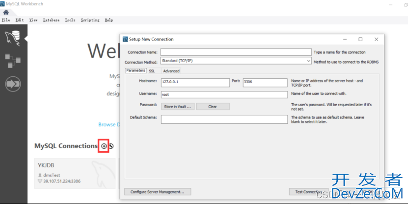Click the dmsTest user text in YKJDB tile
The image size is (408, 204).
pos(52,175)
